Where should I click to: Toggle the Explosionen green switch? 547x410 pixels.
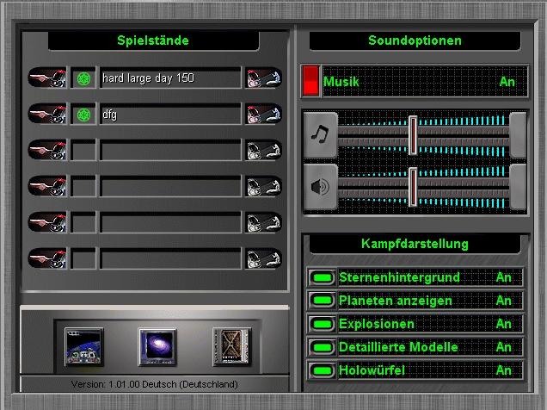(323, 324)
